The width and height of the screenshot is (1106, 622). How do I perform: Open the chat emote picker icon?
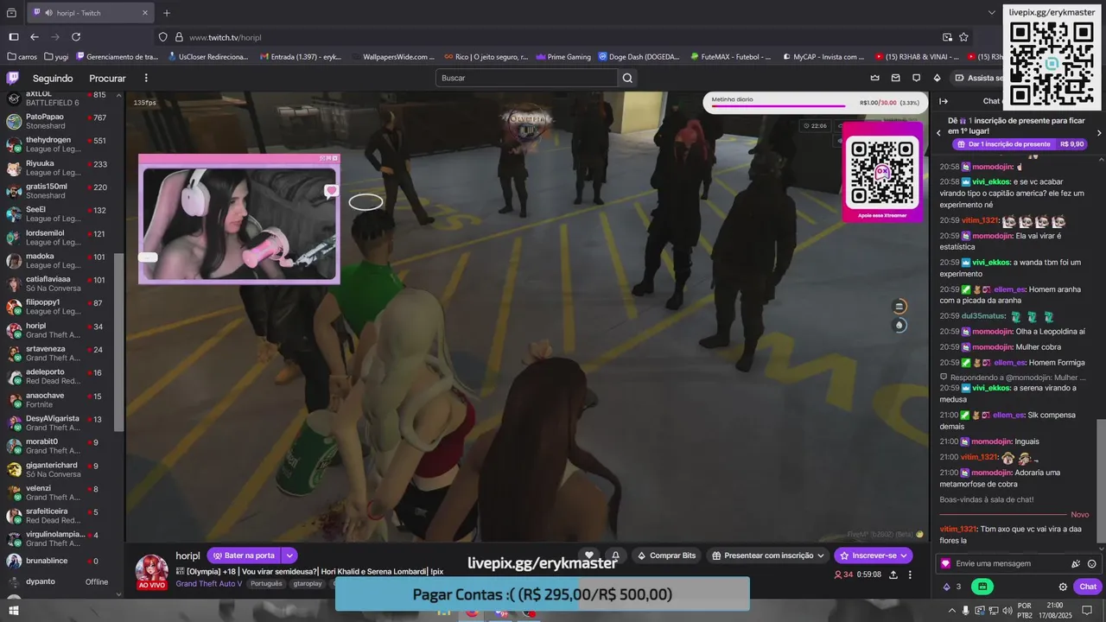1092,563
